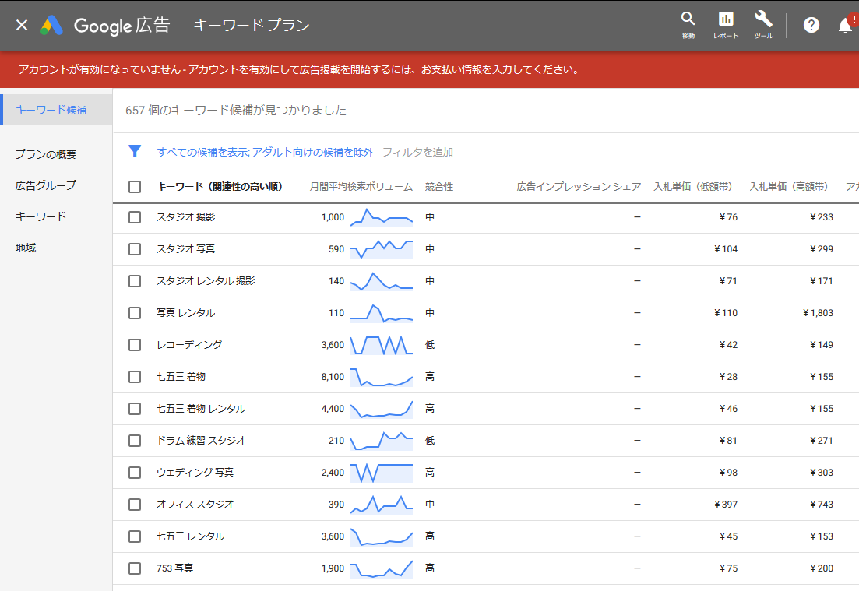Screen dimensions: 859x591
Task: Check the ドラム 練習 スタジオ row checkbox
Action: coord(135,441)
